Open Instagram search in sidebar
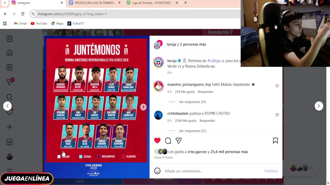330x185 pixels. point(10,97)
